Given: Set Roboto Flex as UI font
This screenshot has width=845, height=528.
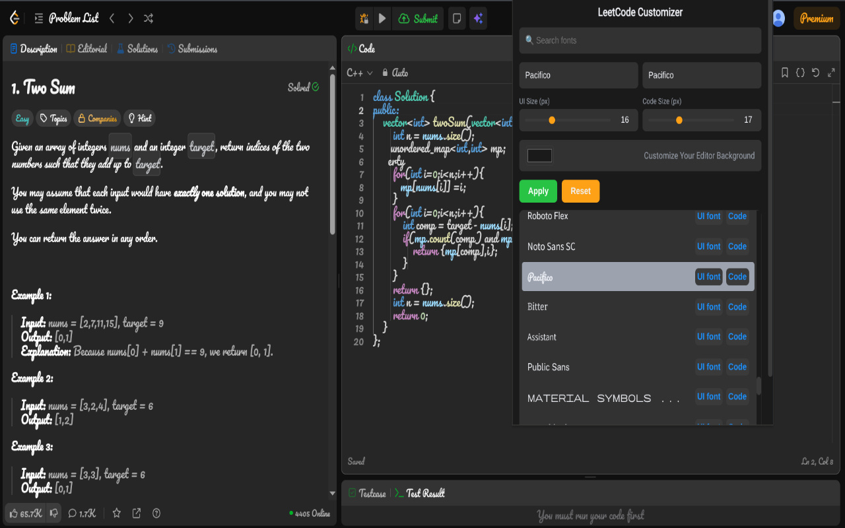Looking at the screenshot, I should point(708,216).
